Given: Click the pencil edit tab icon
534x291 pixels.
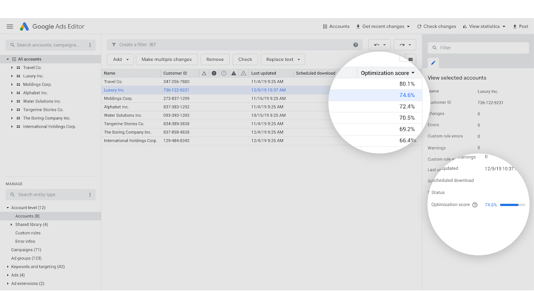Looking at the screenshot, I should 433,63.
